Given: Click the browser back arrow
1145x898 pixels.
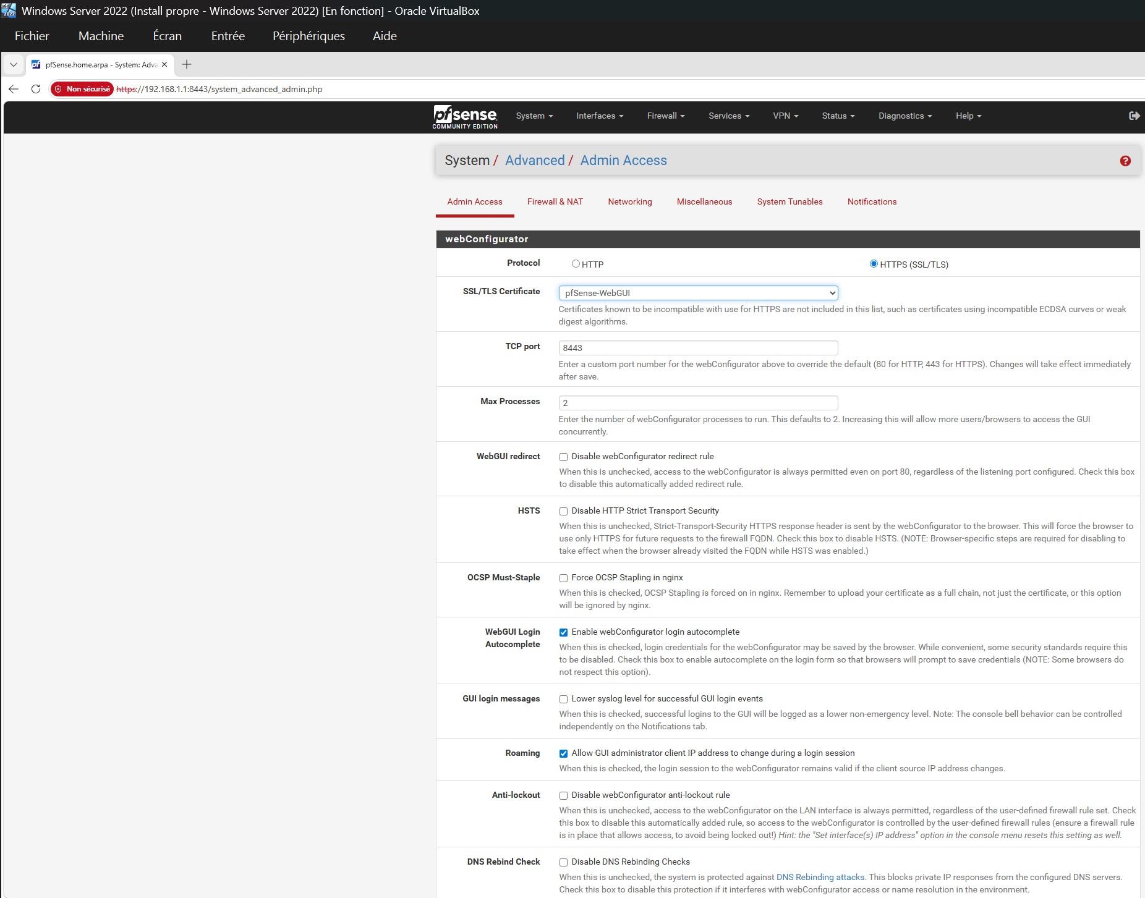Looking at the screenshot, I should pos(13,89).
